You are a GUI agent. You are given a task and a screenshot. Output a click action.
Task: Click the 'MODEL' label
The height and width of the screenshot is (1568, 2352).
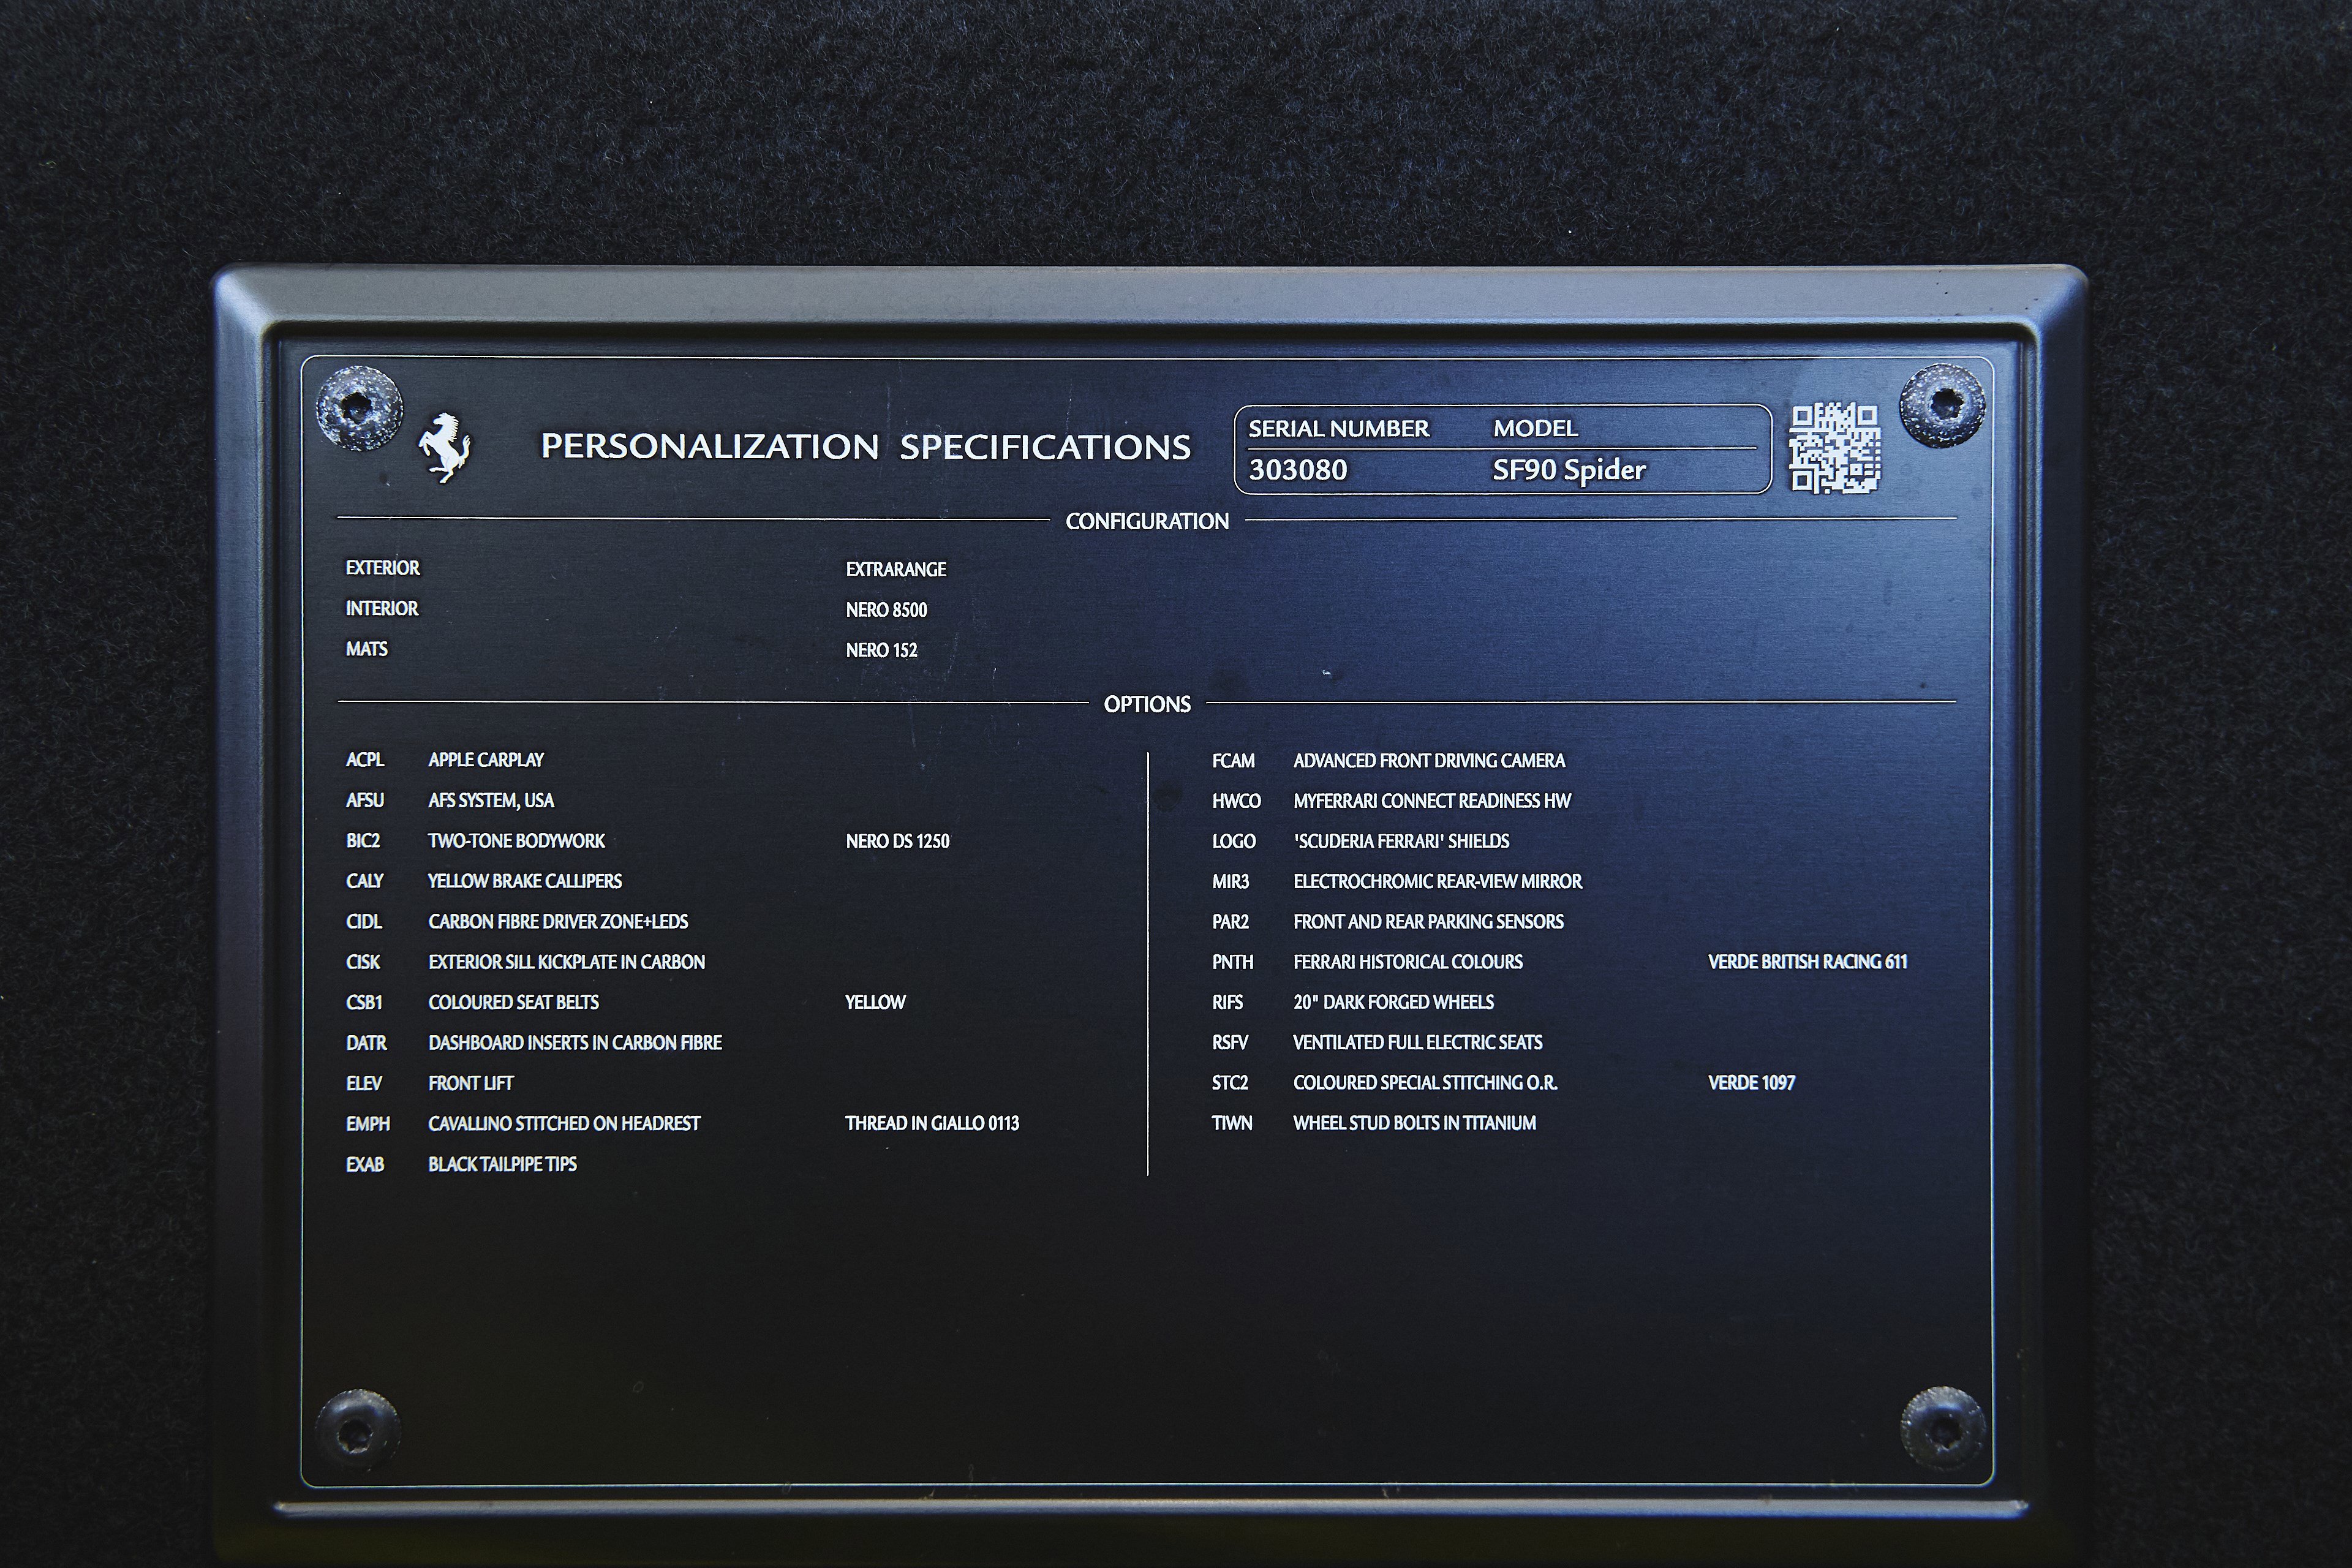(1535, 429)
